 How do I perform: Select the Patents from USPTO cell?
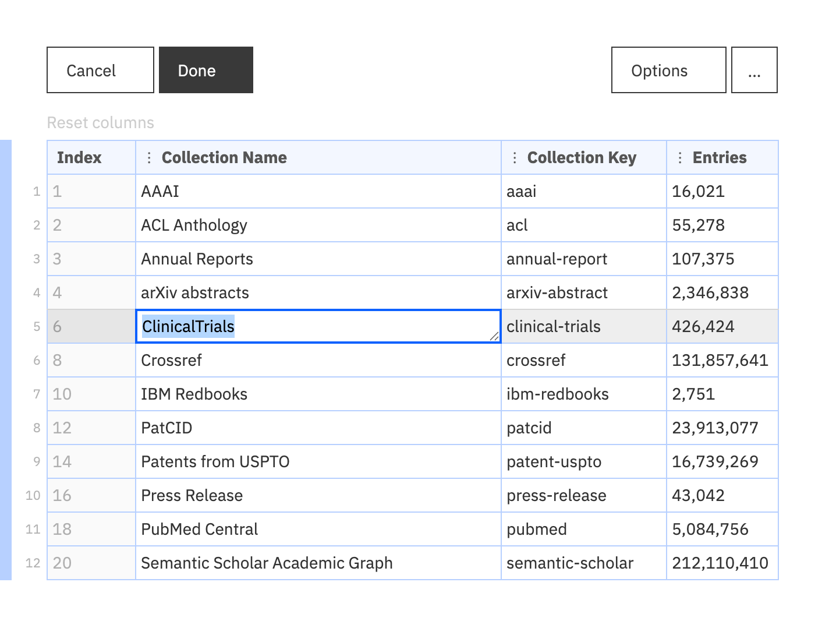pos(318,461)
